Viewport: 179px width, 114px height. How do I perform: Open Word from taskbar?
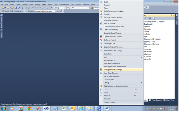tap(107, 108)
